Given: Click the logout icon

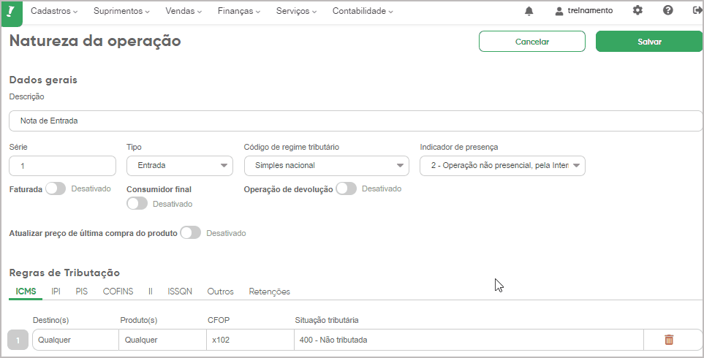Looking at the screenshot, I should 697,10.
